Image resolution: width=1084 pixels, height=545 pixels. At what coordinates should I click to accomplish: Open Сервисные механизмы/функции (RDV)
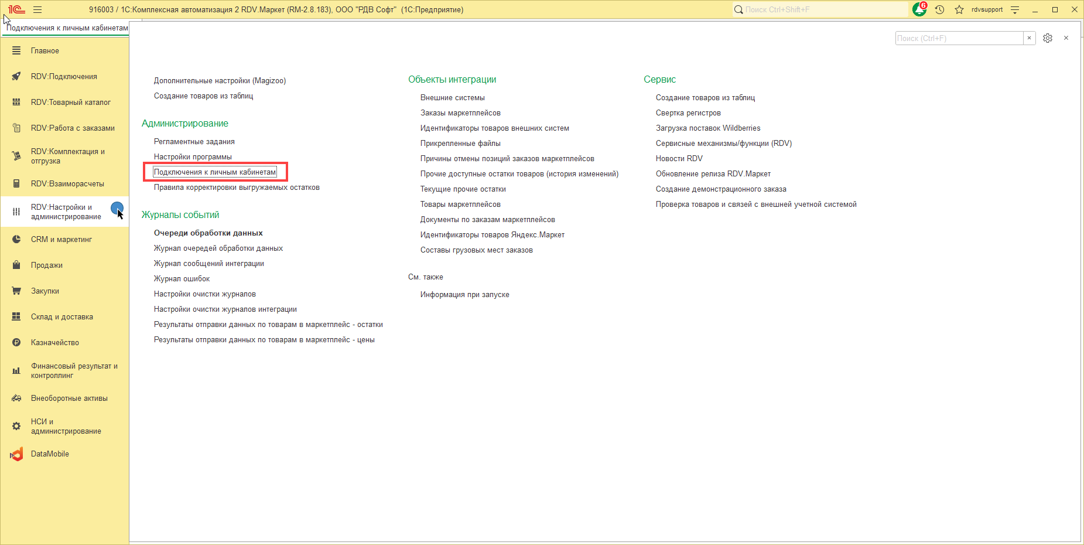pyautogui.click(x=724, y=144)
